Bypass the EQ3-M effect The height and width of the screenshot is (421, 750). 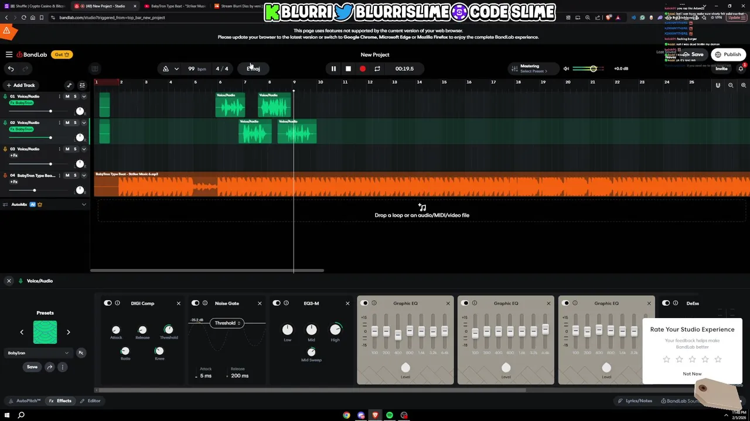point(277,303)
